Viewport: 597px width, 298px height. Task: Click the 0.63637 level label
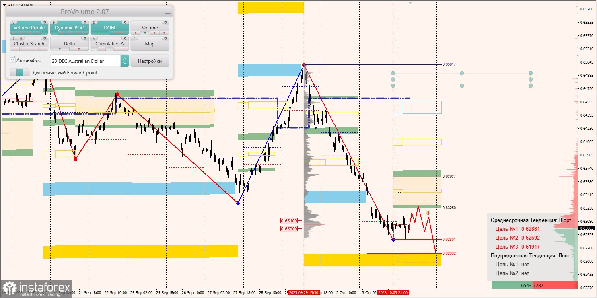pyautogui.click(x=449, y=177)
